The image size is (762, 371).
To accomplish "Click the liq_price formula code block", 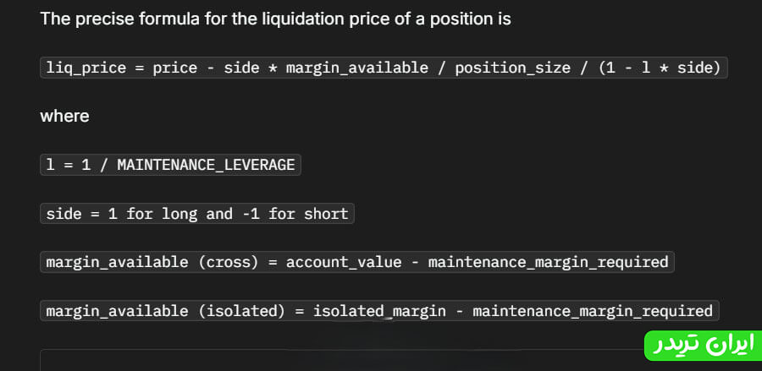I will pos(384,68).
